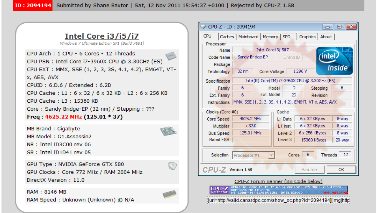Click the Intel Core i3/i5/i7 heading
377x213 pixels.
click(x=102, y=36)
